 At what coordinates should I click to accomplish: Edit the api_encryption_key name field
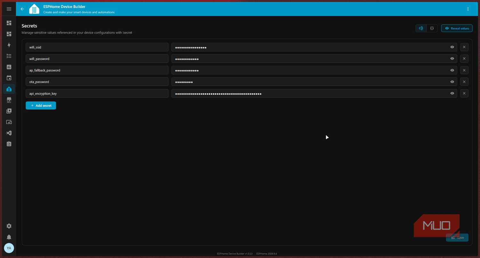click(97, 93)
